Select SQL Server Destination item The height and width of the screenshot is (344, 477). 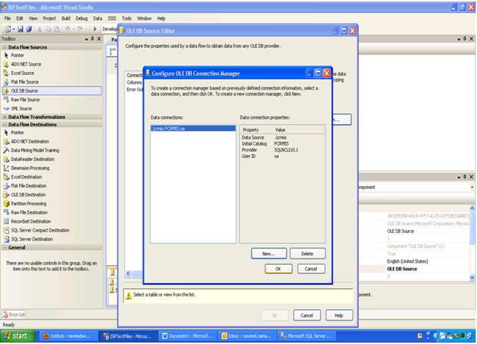tap(32, 239)
